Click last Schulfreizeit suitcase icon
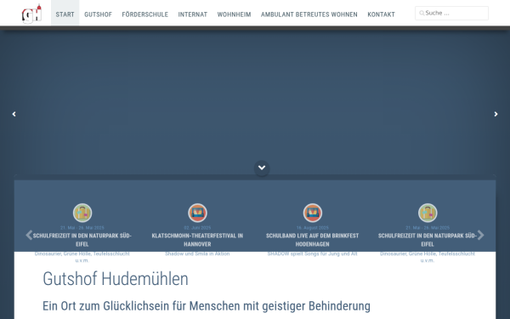 click(x=428, y=213)
